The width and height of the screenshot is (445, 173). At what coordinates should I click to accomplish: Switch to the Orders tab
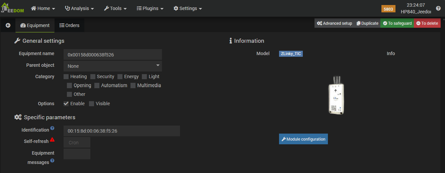tap(69, 25)
